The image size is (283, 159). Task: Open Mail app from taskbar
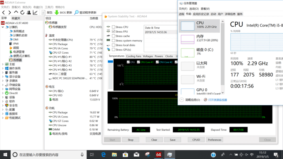[x=136, y=155]
